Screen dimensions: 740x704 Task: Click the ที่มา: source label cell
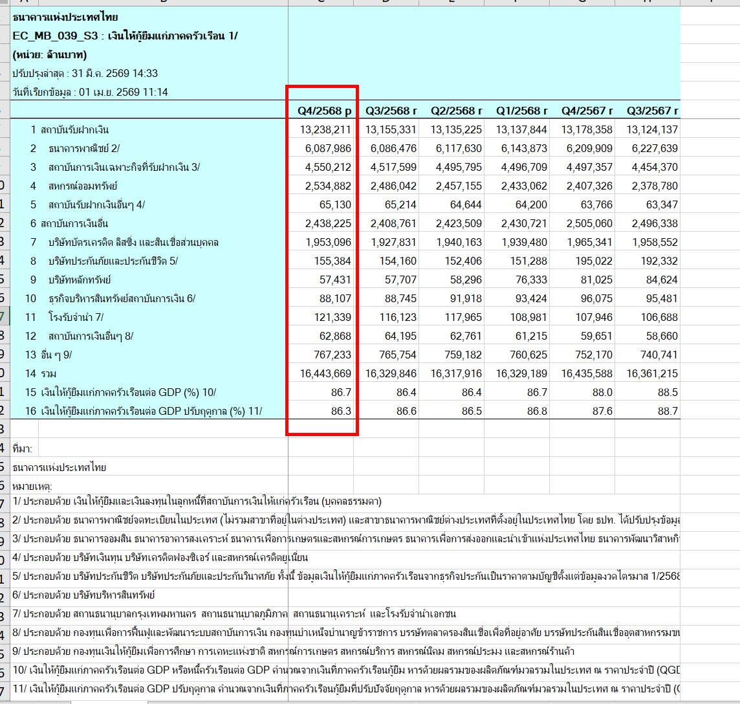22,449
